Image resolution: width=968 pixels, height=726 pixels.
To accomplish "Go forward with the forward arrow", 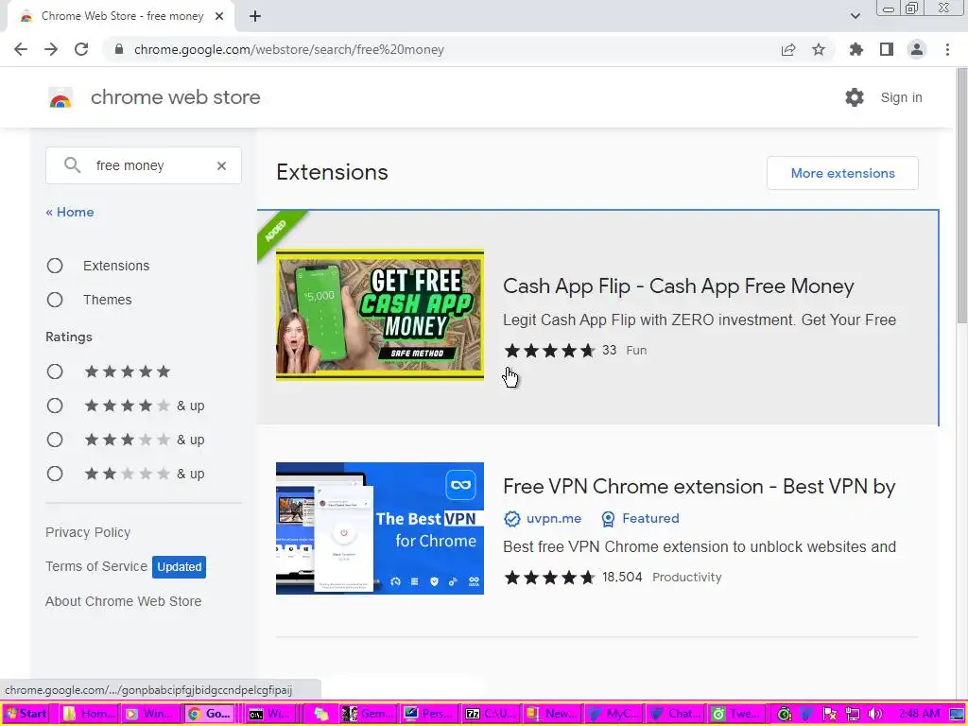I will pos(51,49).
